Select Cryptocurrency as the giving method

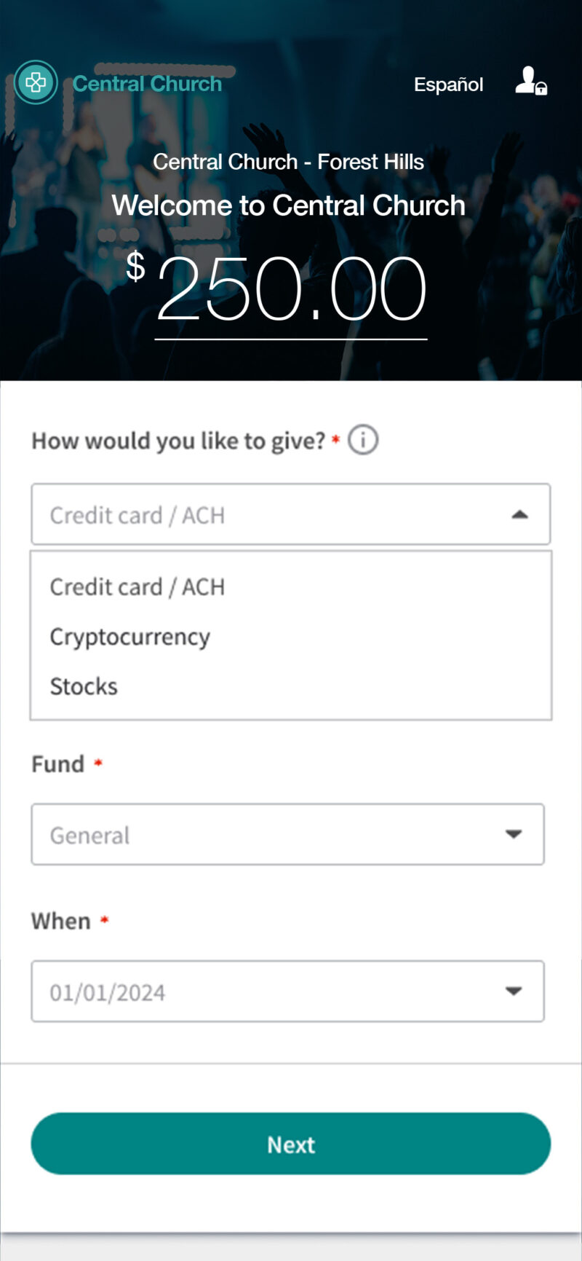point(129,635)
